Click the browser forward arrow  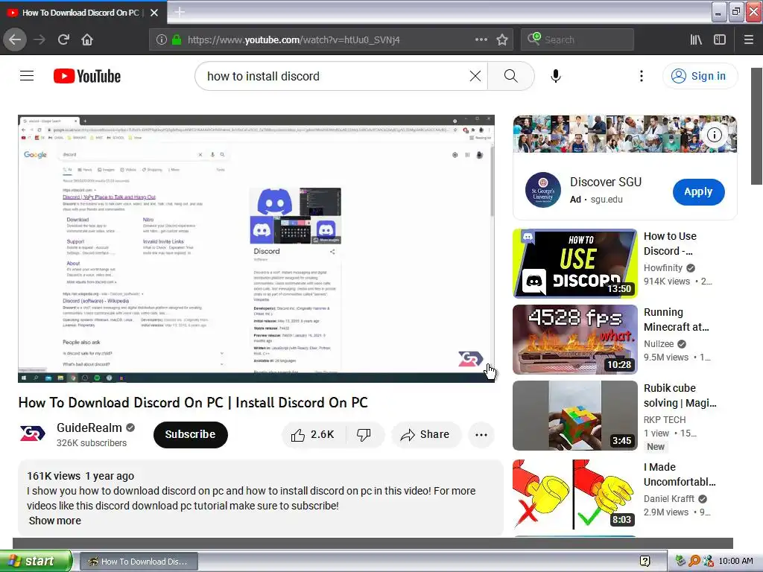point(39,40)
